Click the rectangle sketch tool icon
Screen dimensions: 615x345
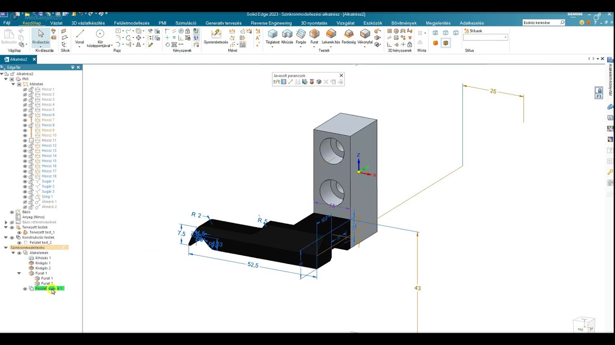(x=118, y=31)
